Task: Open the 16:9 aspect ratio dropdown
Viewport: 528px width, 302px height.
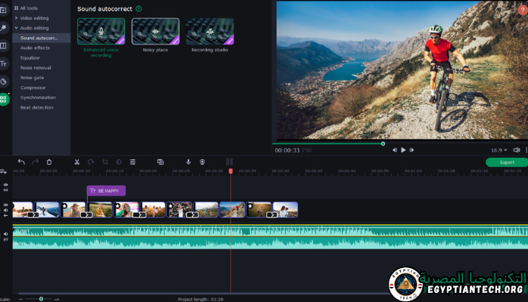Action: [x=497, y=150]
